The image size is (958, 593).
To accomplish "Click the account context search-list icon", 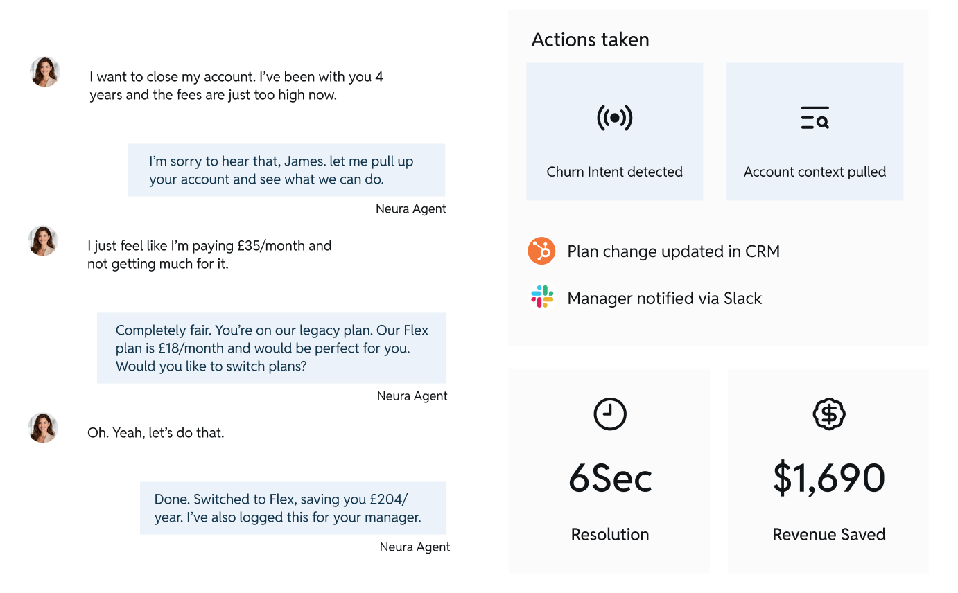I will (x=815, y=118).
